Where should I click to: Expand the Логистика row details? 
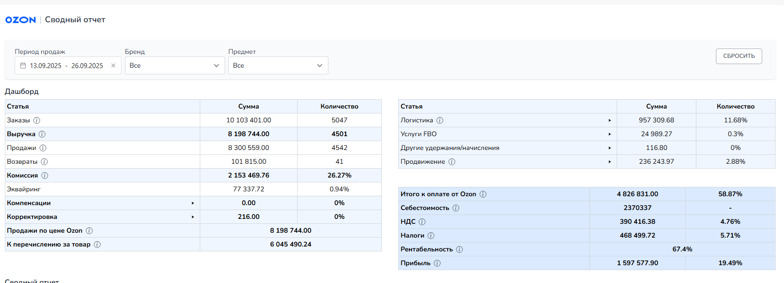610,120
